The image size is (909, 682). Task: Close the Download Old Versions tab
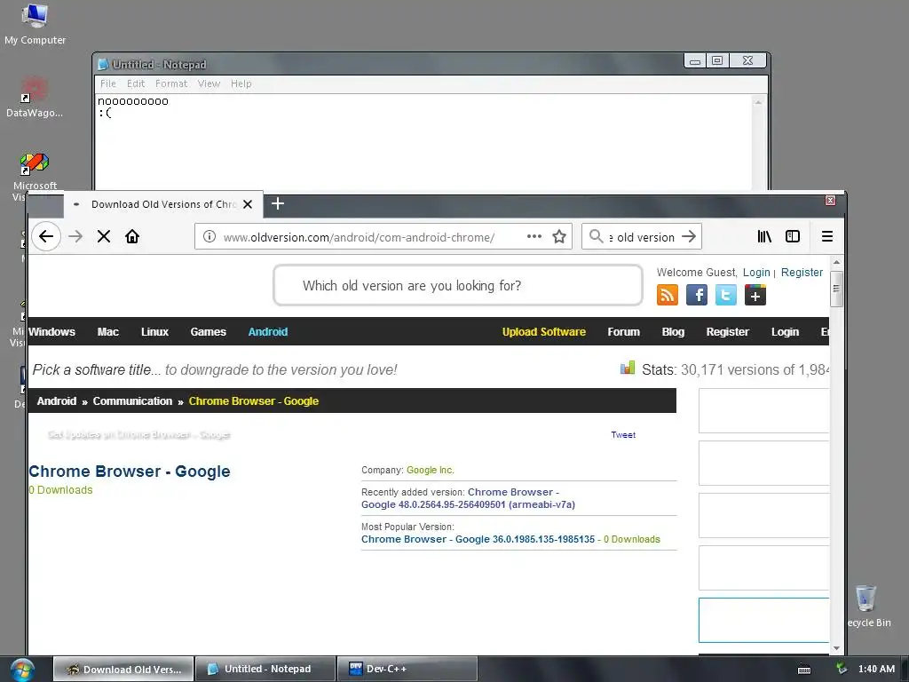[248, 204]
